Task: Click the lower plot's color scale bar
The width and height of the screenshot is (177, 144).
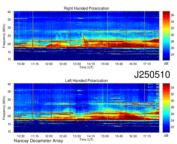Action: click(x=166, y=108)
